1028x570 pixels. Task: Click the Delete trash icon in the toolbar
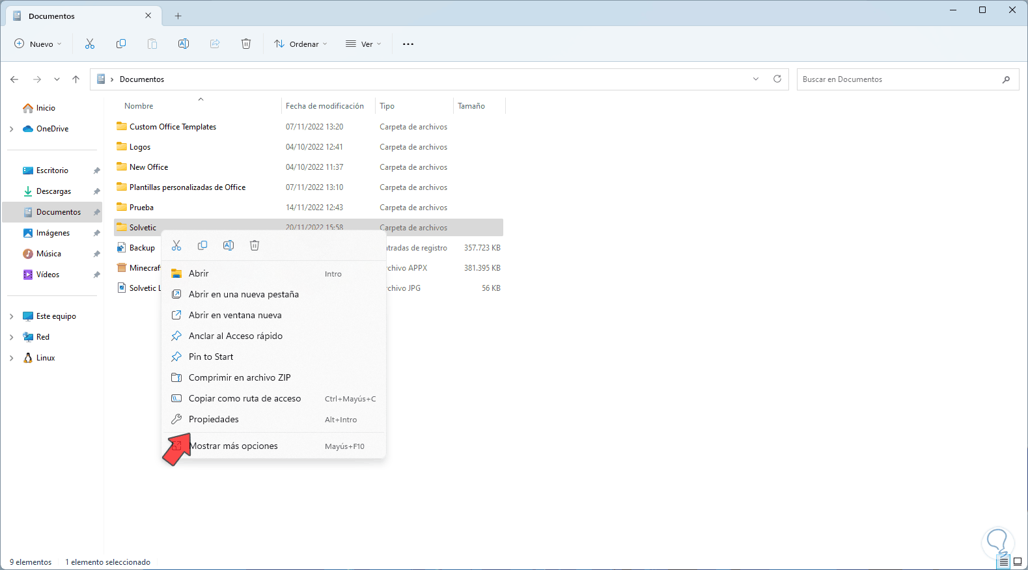click(246, 44)
